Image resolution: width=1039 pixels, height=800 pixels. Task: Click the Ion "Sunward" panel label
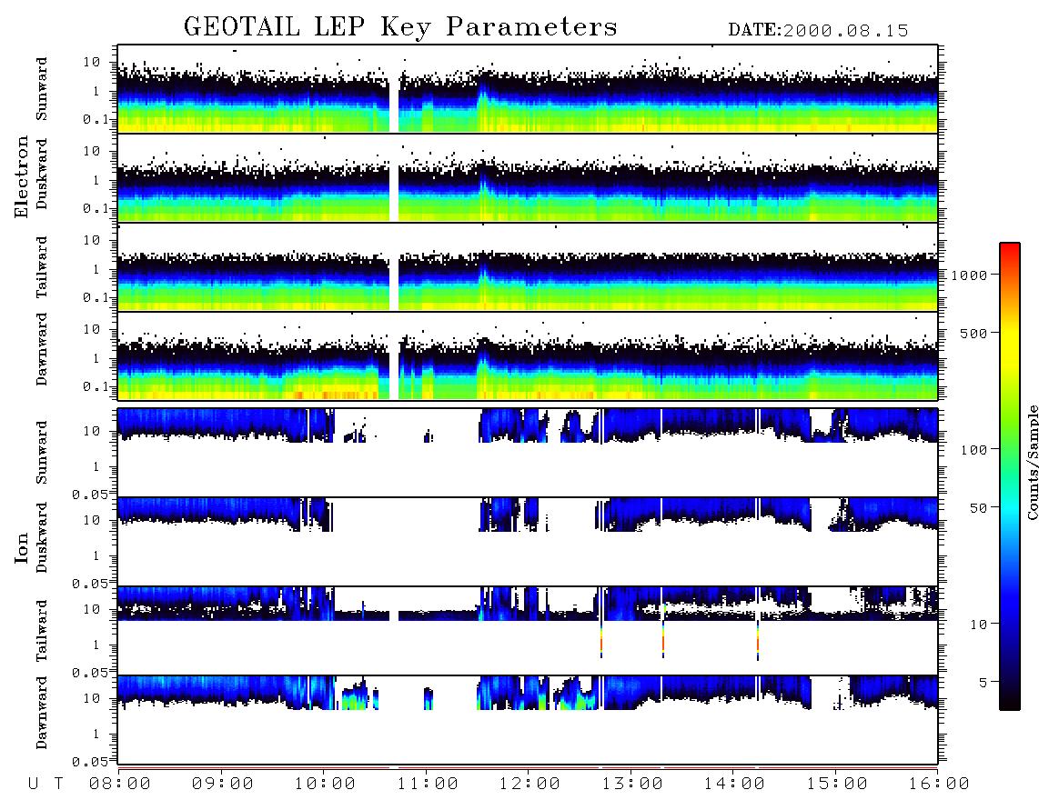point(42,453)
